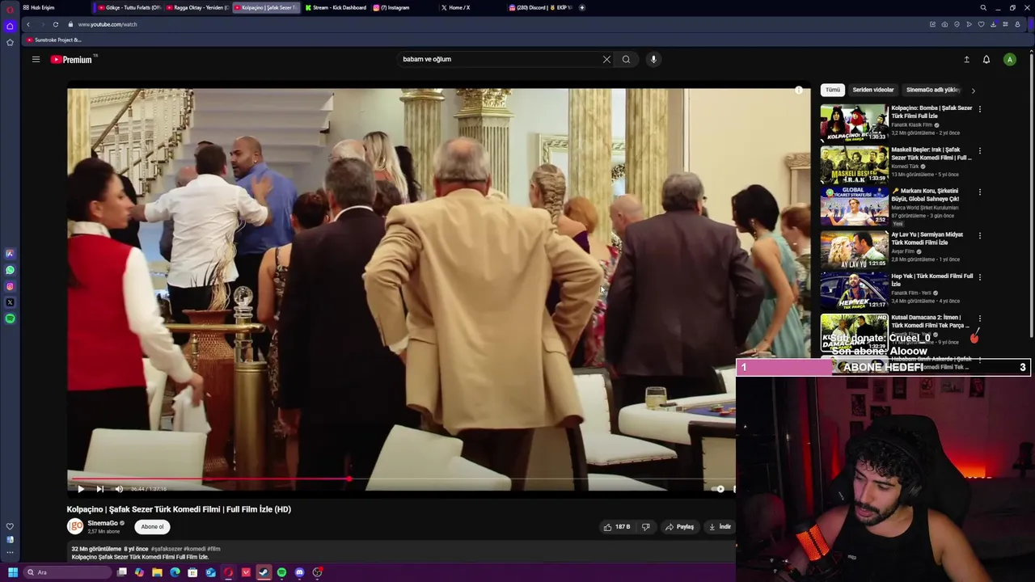Mute the video volume

tap(119, 489)
